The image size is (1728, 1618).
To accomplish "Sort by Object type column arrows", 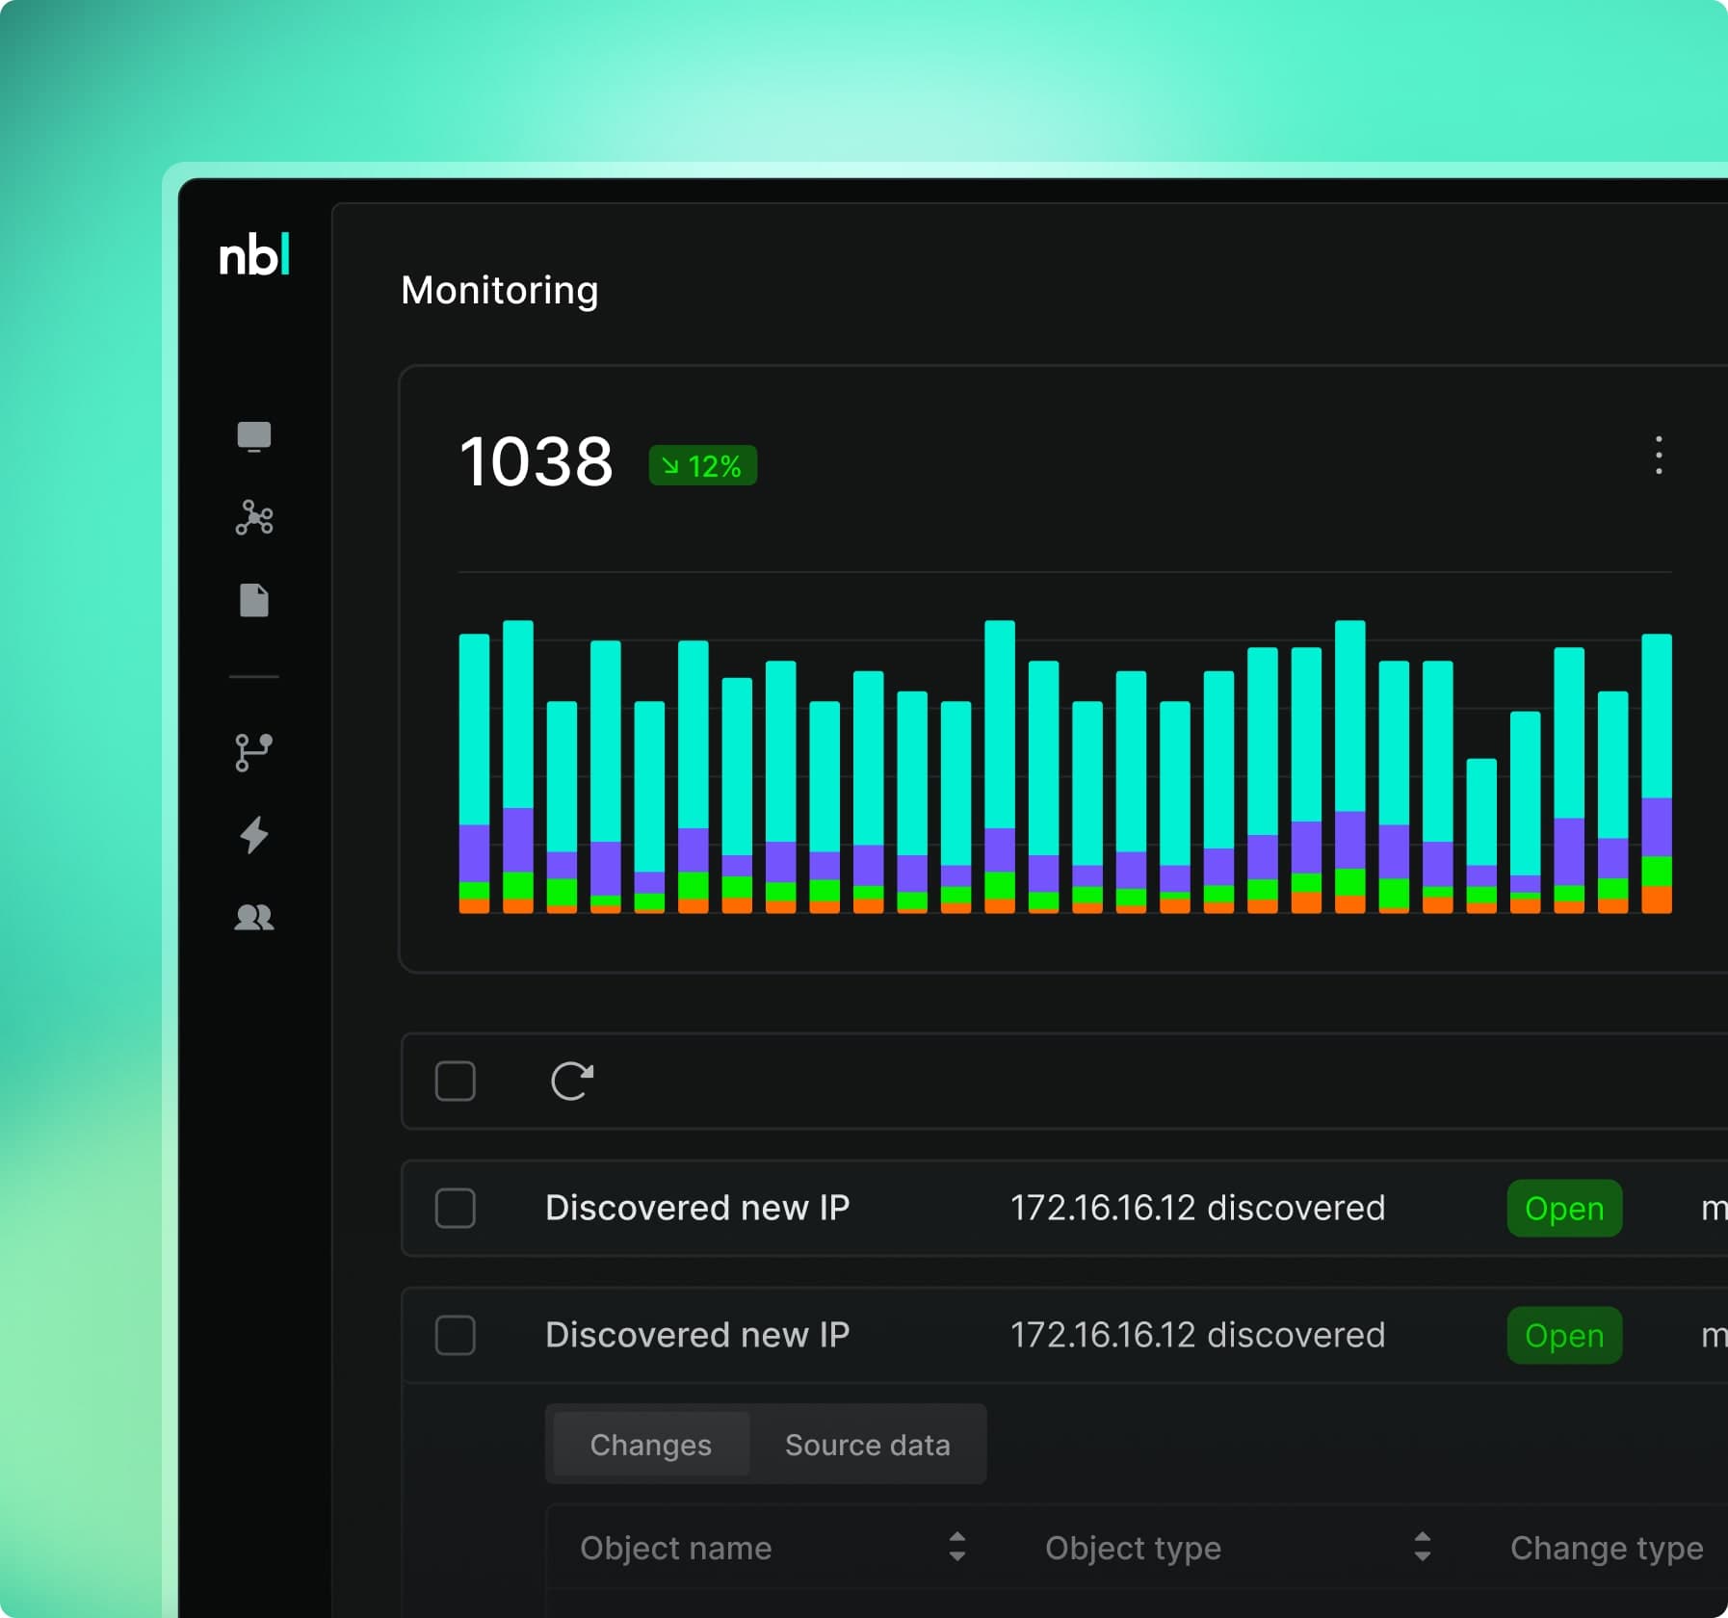I will (1422, 1547).
